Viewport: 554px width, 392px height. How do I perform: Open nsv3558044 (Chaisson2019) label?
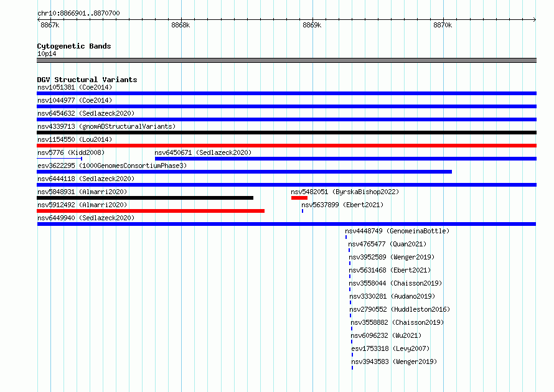tap(395, 283)
